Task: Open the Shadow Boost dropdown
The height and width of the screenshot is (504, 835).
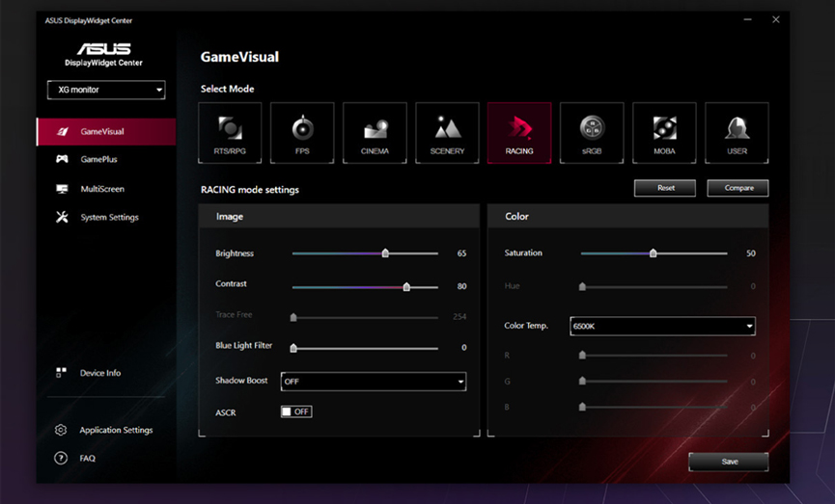Action: [374, 382]
